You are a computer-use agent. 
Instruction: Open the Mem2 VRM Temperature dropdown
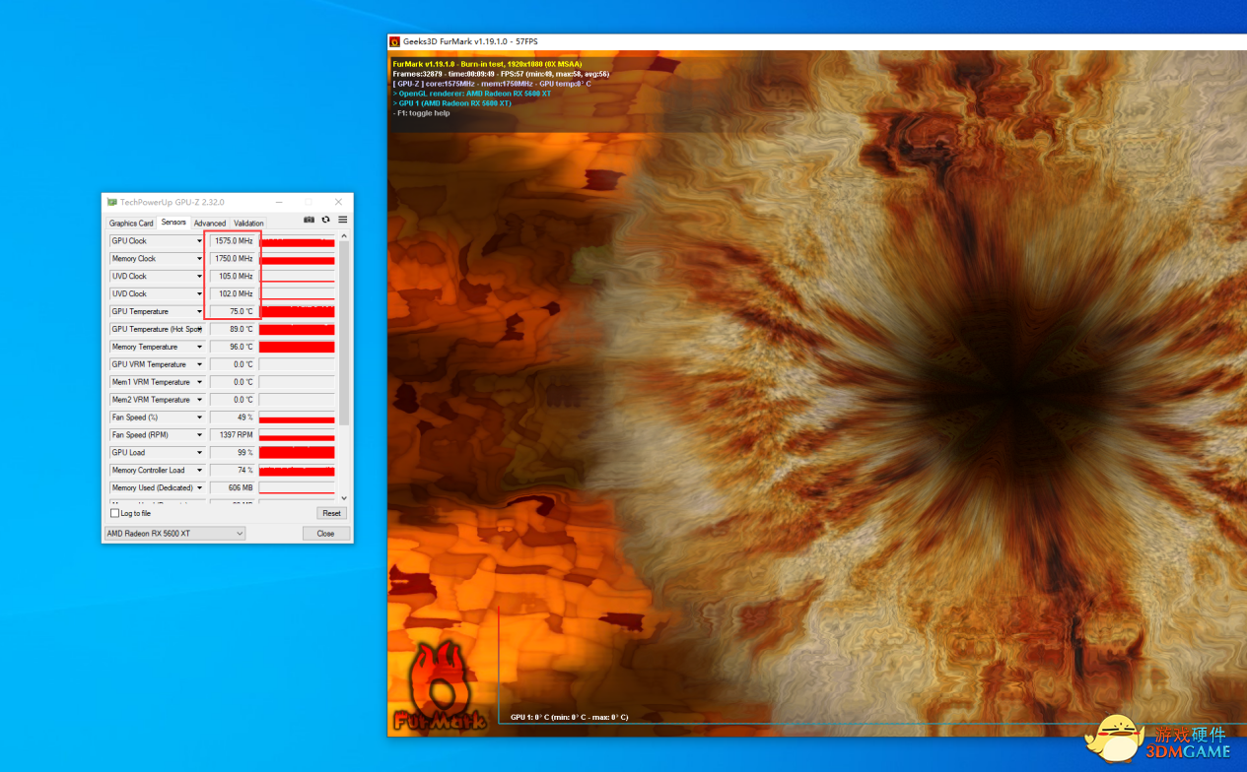199,400
